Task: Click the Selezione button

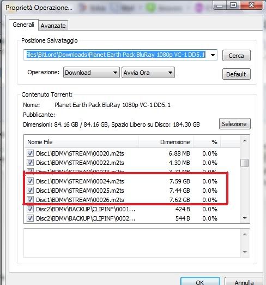Action: click(x=234, y=124)
